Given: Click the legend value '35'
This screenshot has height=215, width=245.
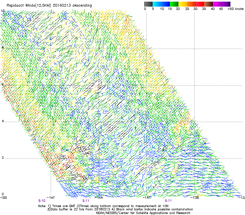Looking at the screenshot, I should click(204, 9).
